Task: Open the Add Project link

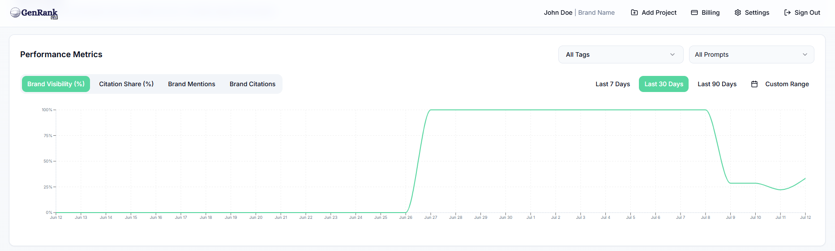Action: point(654,13)
